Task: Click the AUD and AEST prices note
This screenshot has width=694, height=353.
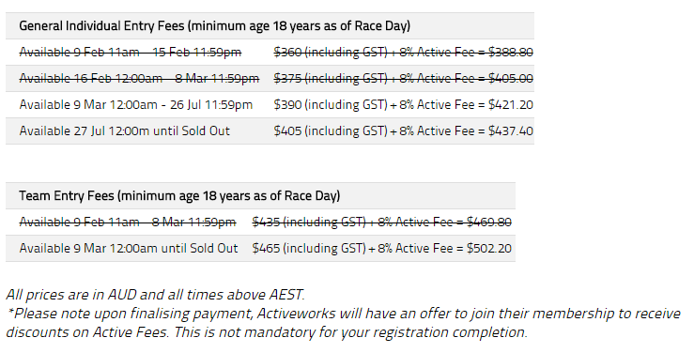Action: point(155,295)
